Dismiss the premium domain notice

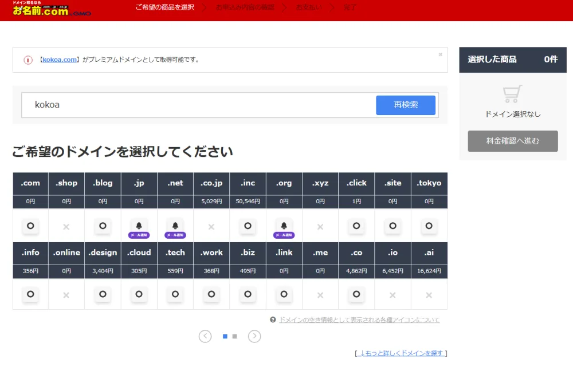(440, 54)
